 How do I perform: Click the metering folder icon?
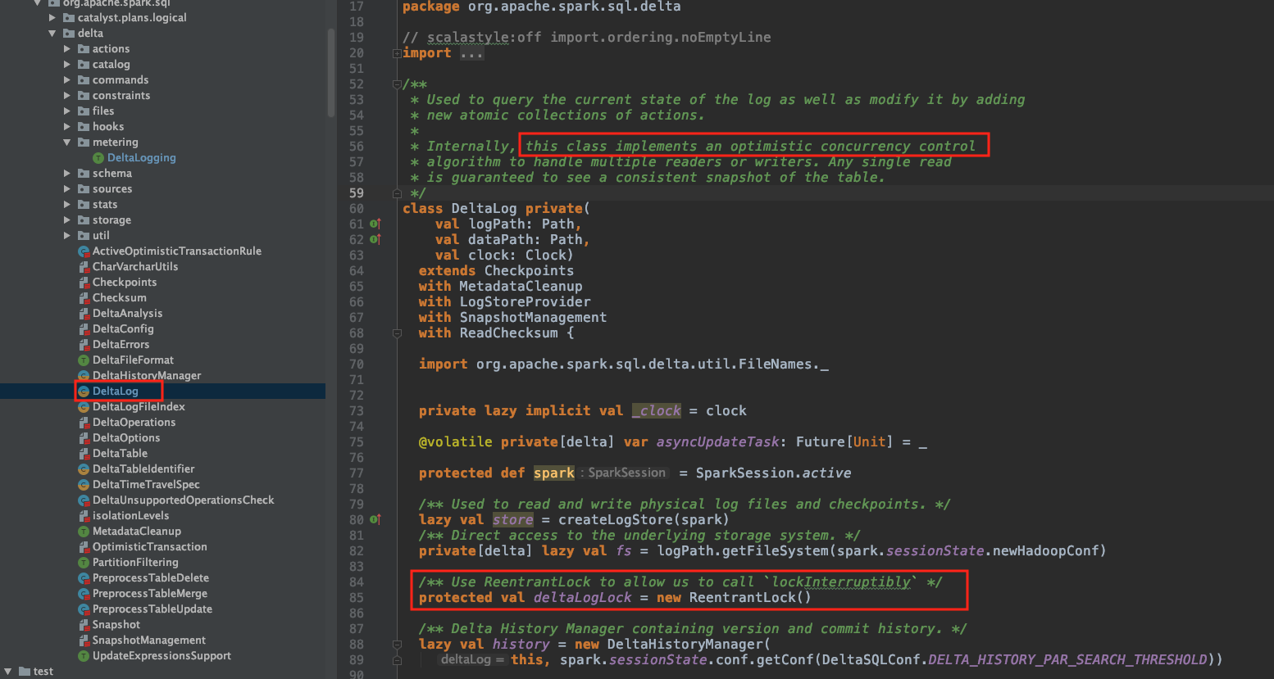pyautogui.click(x=84, y=143)
